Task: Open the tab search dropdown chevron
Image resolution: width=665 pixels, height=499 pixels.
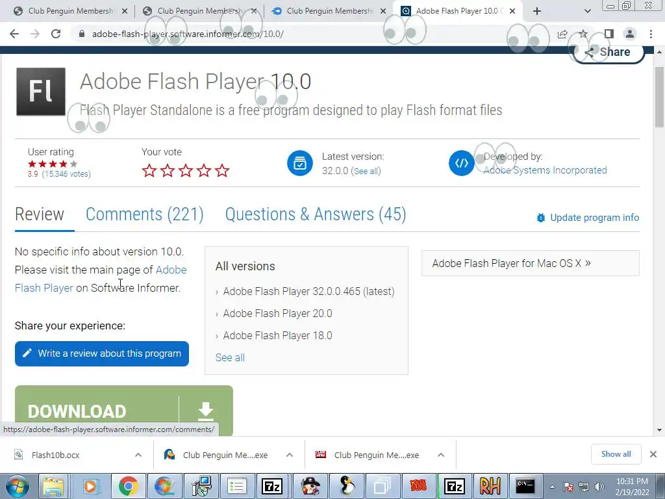Action: pos(587,11)
